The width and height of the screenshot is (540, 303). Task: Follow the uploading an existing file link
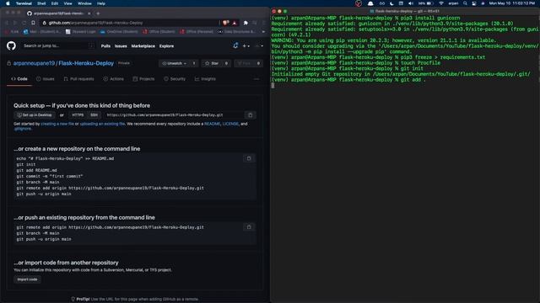(102, 124)
